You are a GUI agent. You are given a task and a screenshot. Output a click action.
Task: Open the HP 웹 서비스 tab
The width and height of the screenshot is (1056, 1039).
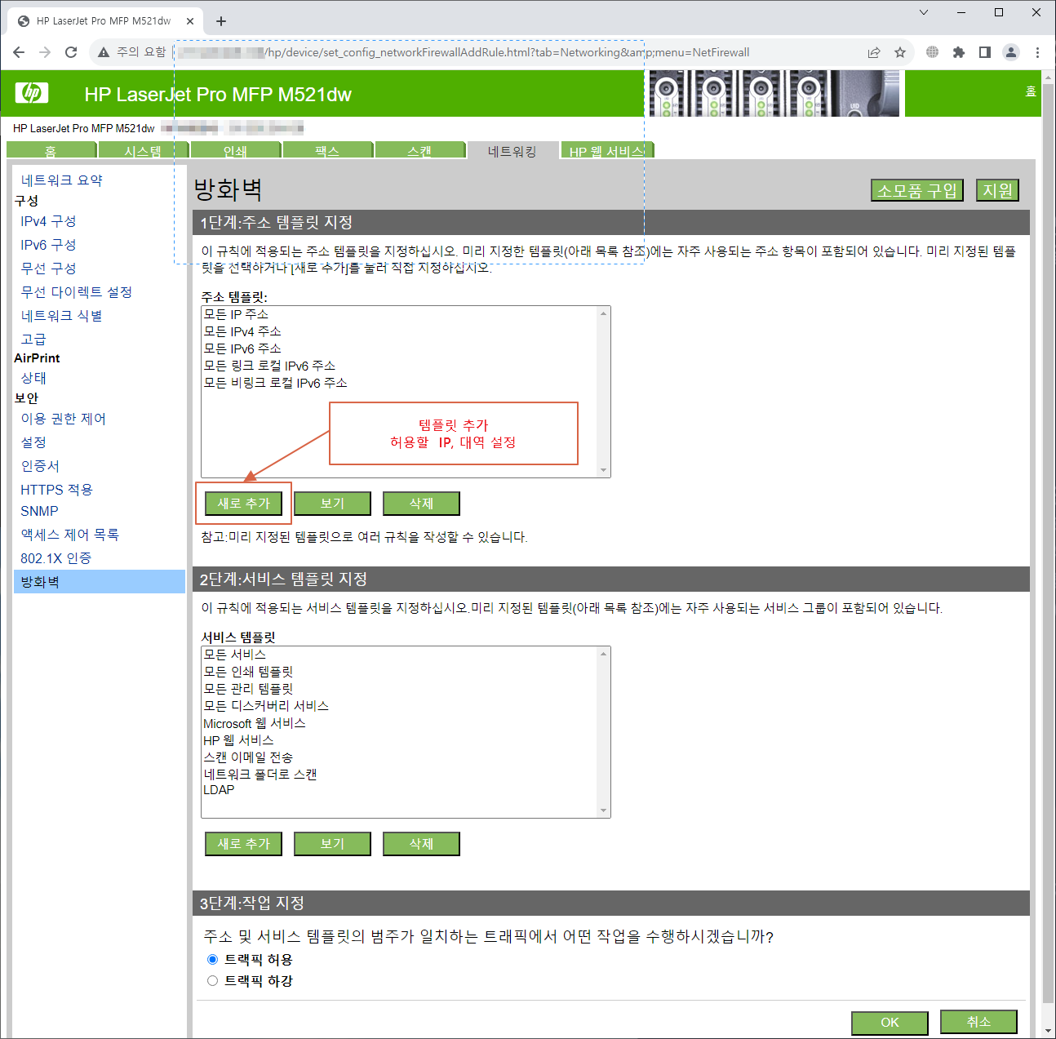coord(606,150)
